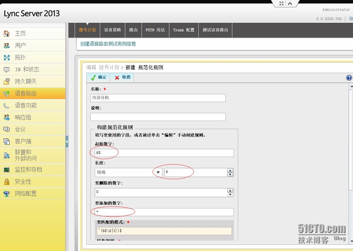Decrease the 长度 length value stepper
This screenshot has width=353, height=251.
click(230, 174)
